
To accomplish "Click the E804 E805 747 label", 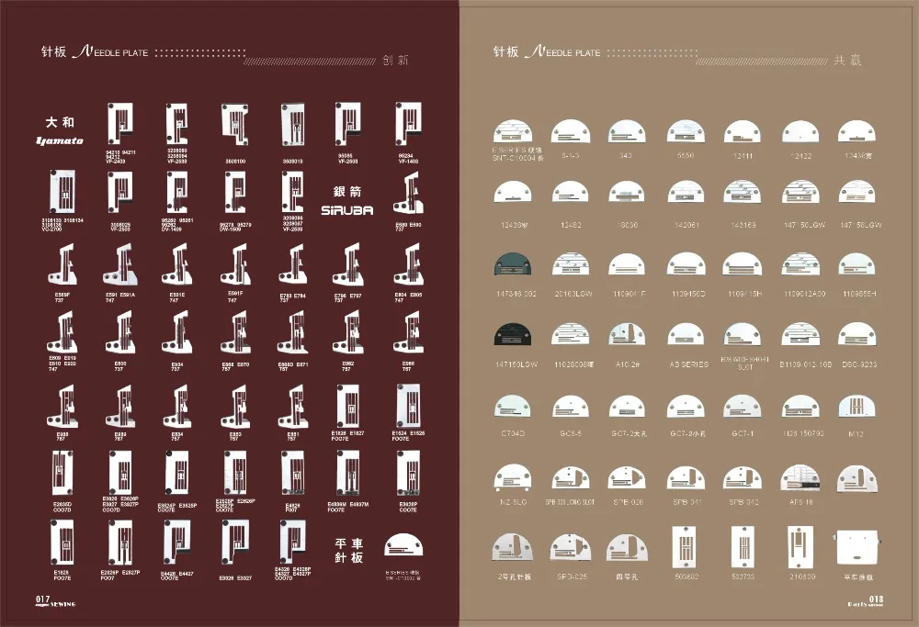I will [408, 297].
